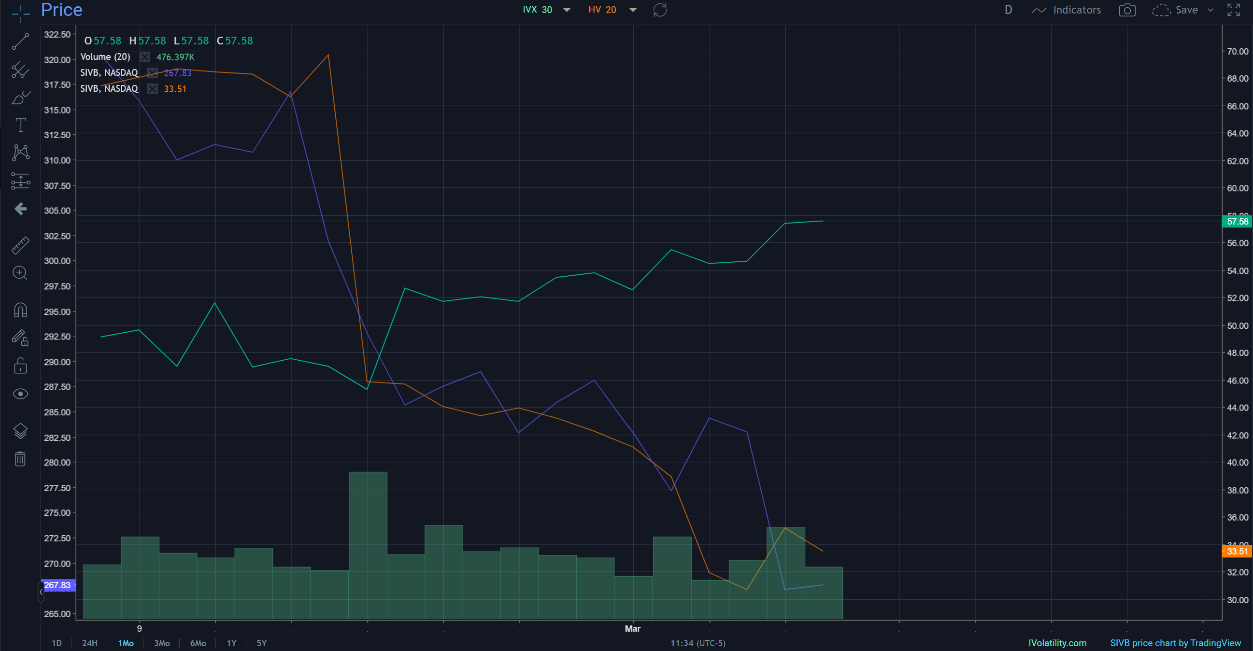Remove the SIVB series valued 33.51
The width and height of the screenshot is (1253, 651).
(x=152, y=89)
